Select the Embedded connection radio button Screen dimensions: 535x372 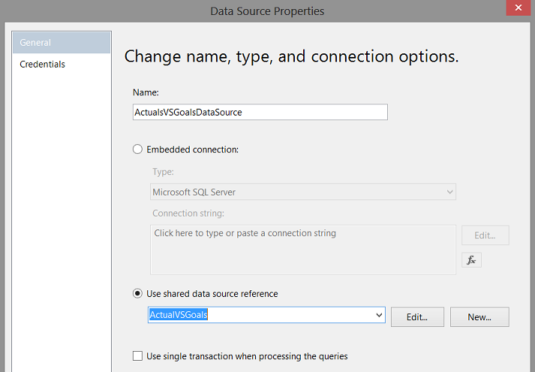click(x=137, y=149)
